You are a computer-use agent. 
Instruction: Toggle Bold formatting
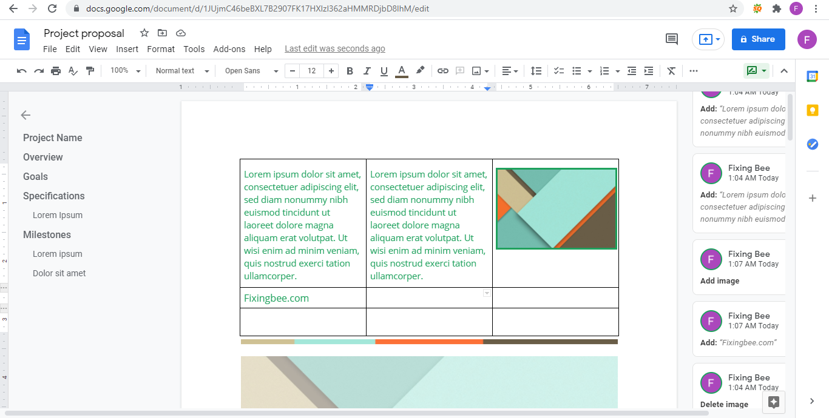pyautogui.click(x=350, y=71)
